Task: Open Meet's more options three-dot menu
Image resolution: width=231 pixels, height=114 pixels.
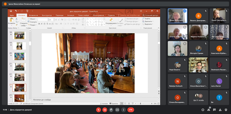Action: point(124,110)
